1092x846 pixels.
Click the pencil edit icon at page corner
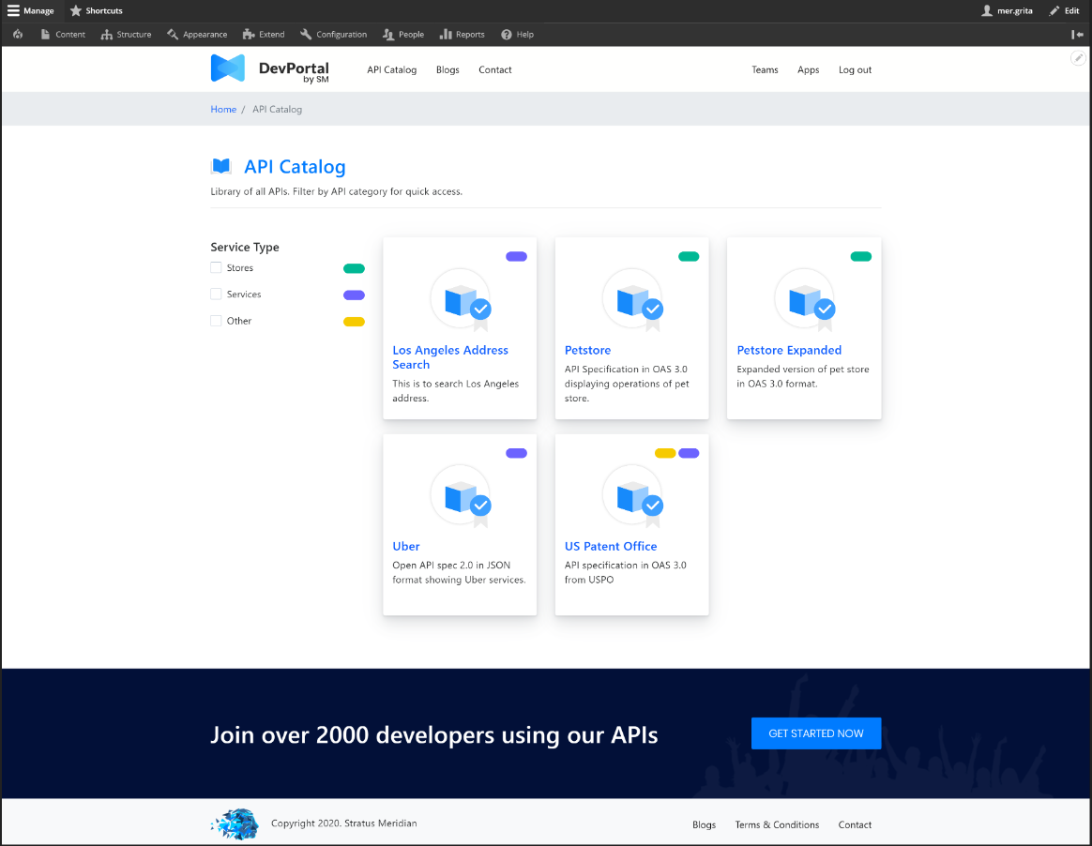click(x=1078, y=58)
